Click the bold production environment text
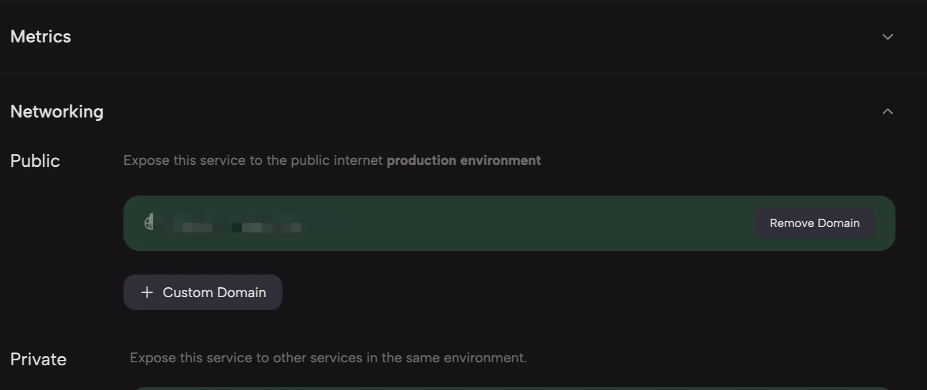927x390 pixels. 463,160
